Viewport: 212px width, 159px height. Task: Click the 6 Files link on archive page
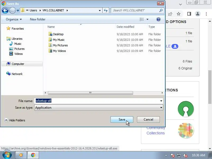(x=187, y=61)
